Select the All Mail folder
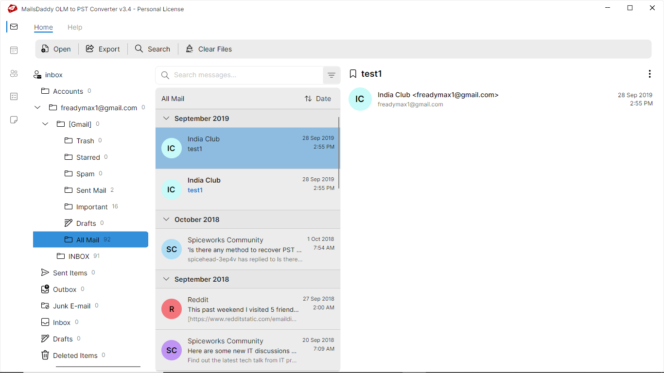The height and width of the screenshot is (373, 664). (90, 240)
